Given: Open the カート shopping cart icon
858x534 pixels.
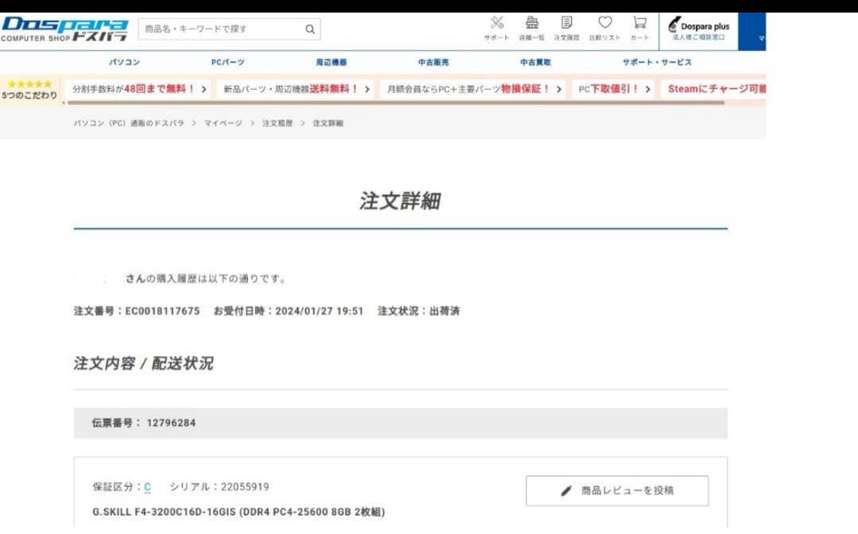Looking at the screenshot, I should (640, 28).
